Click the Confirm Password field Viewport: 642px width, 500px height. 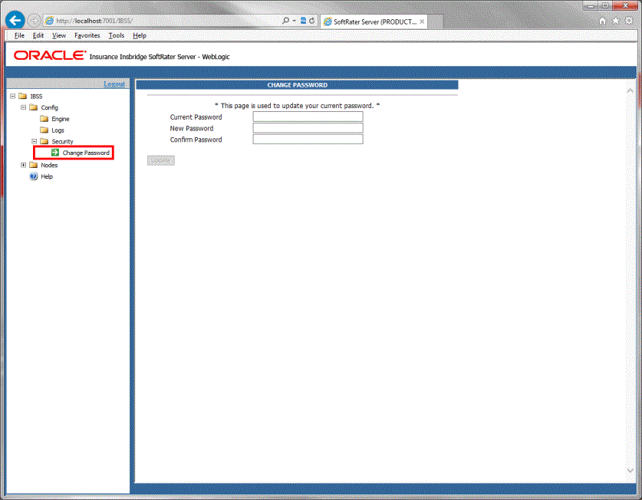308,140
